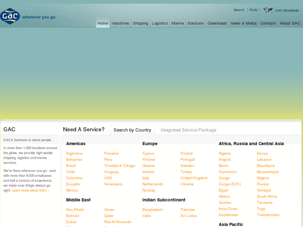Select Pakistan country link
This screenshot has height=227, width=303.
click(188, 210)
